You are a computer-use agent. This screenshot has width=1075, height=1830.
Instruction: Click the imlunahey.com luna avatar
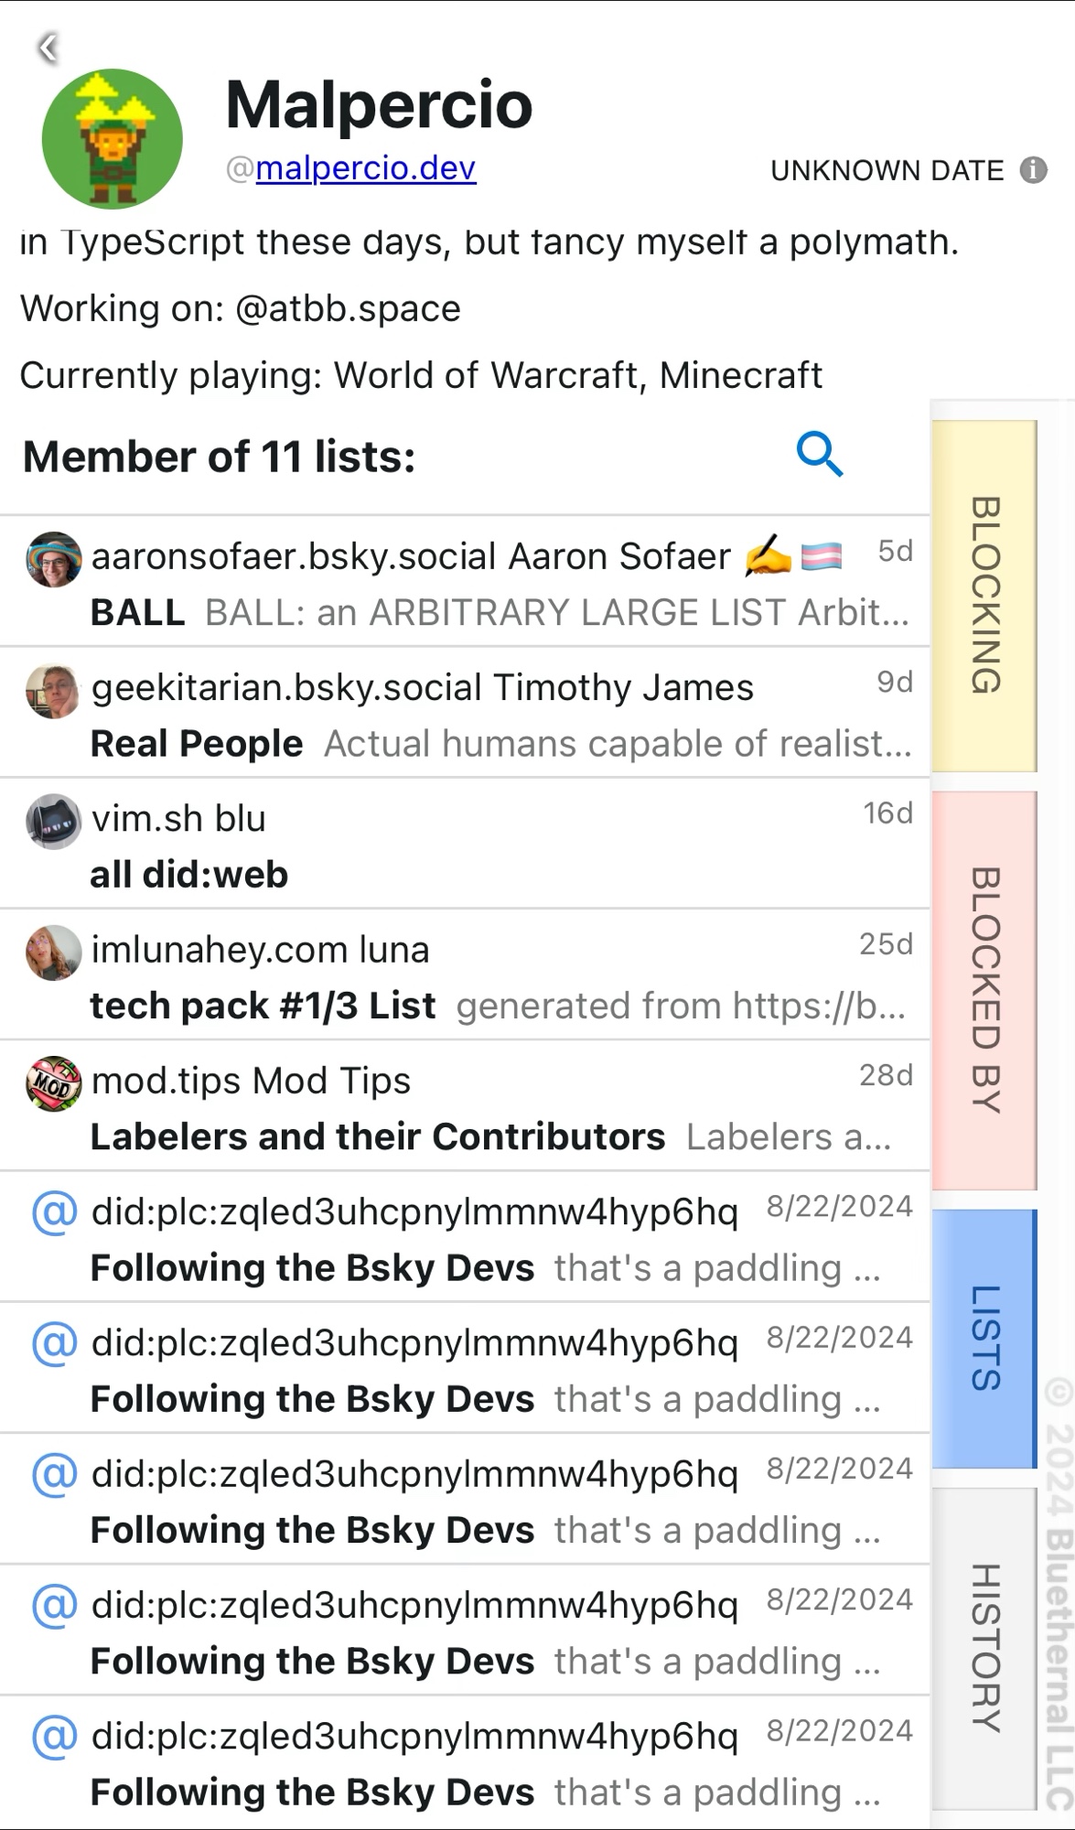click(53, 952)
